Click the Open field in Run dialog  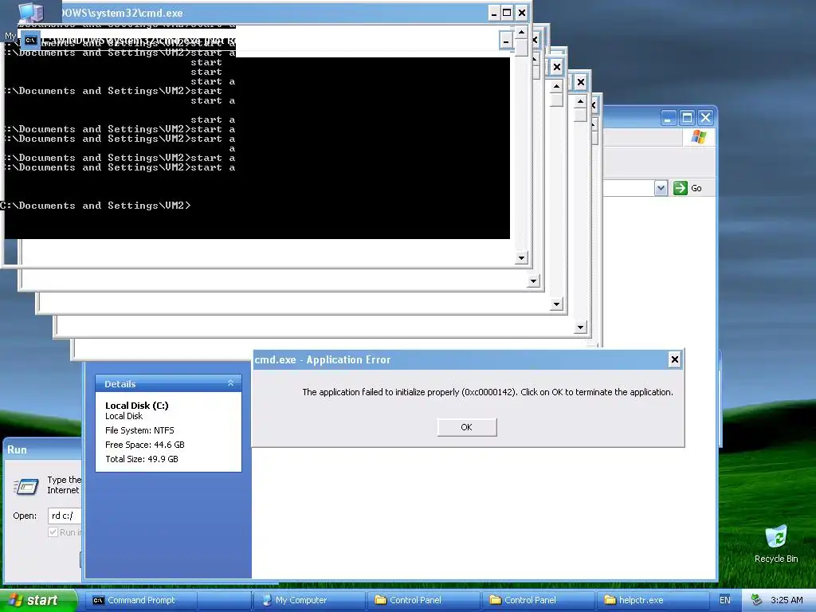(x=65, y=516)
